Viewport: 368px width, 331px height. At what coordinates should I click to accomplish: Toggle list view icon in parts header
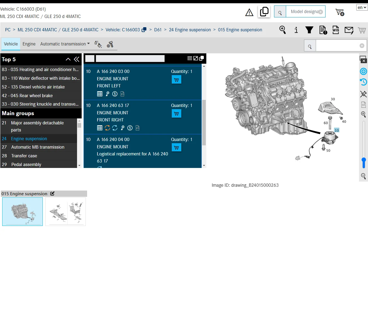click(x=190, y=58)
